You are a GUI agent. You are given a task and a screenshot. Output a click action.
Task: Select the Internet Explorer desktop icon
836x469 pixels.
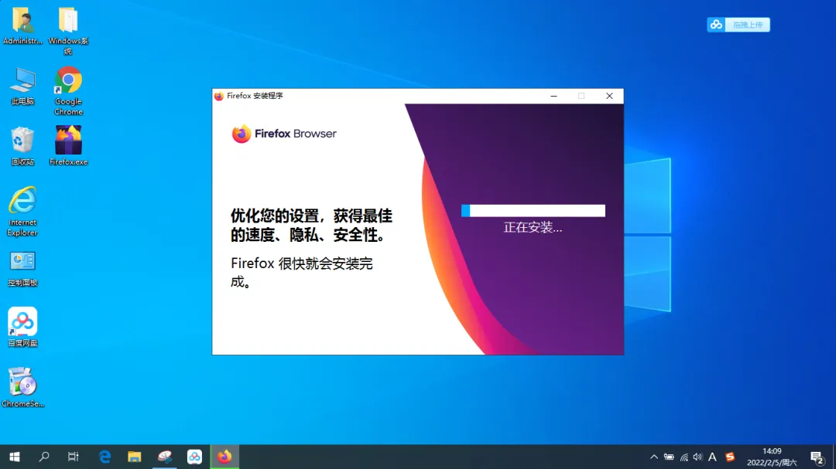click(x=22, y=202)
